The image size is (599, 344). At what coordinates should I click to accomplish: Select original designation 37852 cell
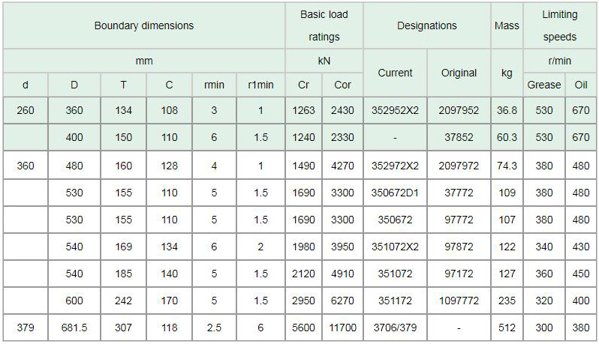pos(459,137)
